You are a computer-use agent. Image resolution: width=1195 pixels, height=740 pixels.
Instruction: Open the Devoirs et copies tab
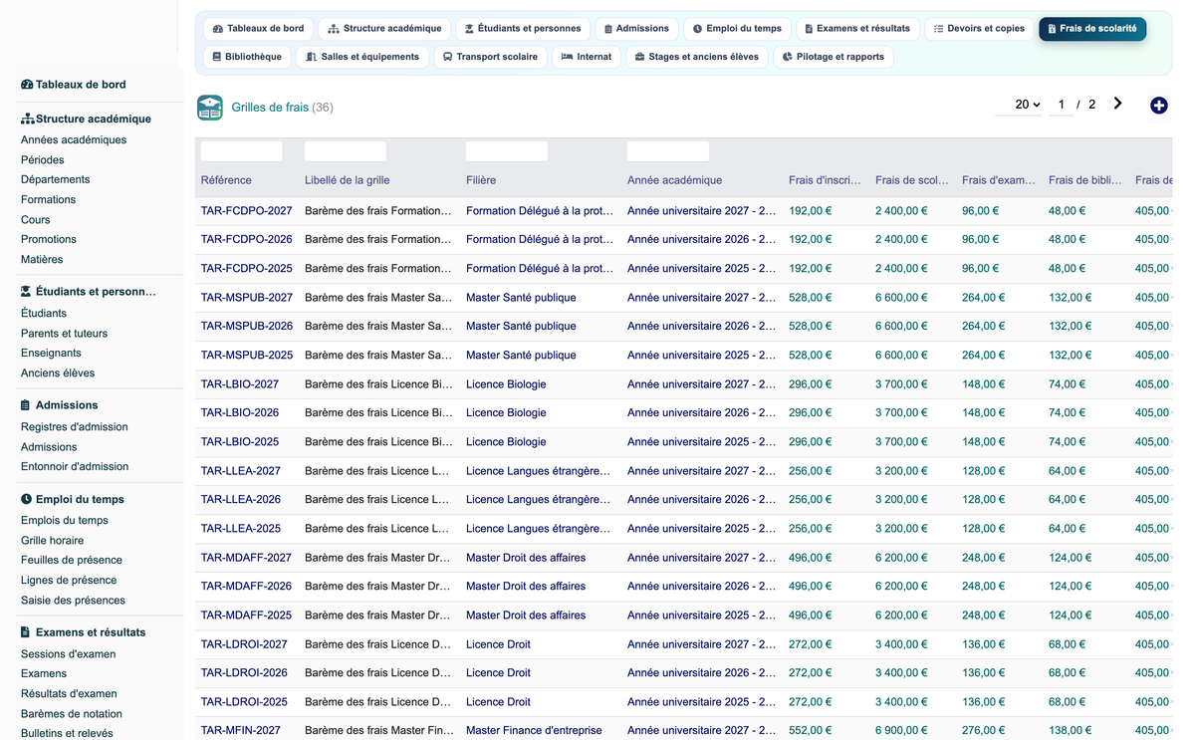979,28
